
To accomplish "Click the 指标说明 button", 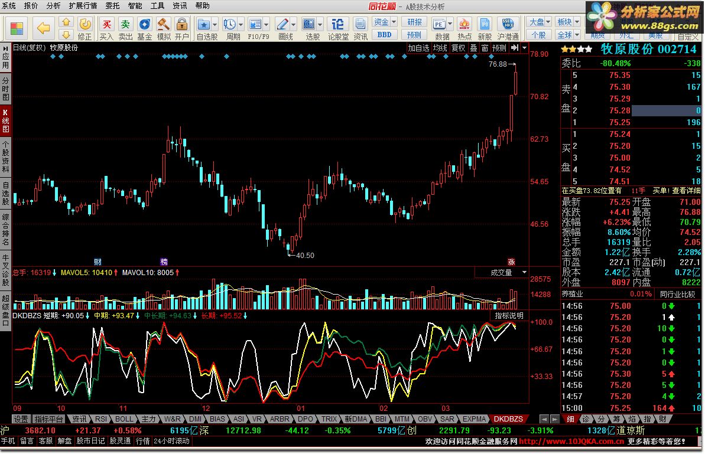I will [x=509, y=316].
